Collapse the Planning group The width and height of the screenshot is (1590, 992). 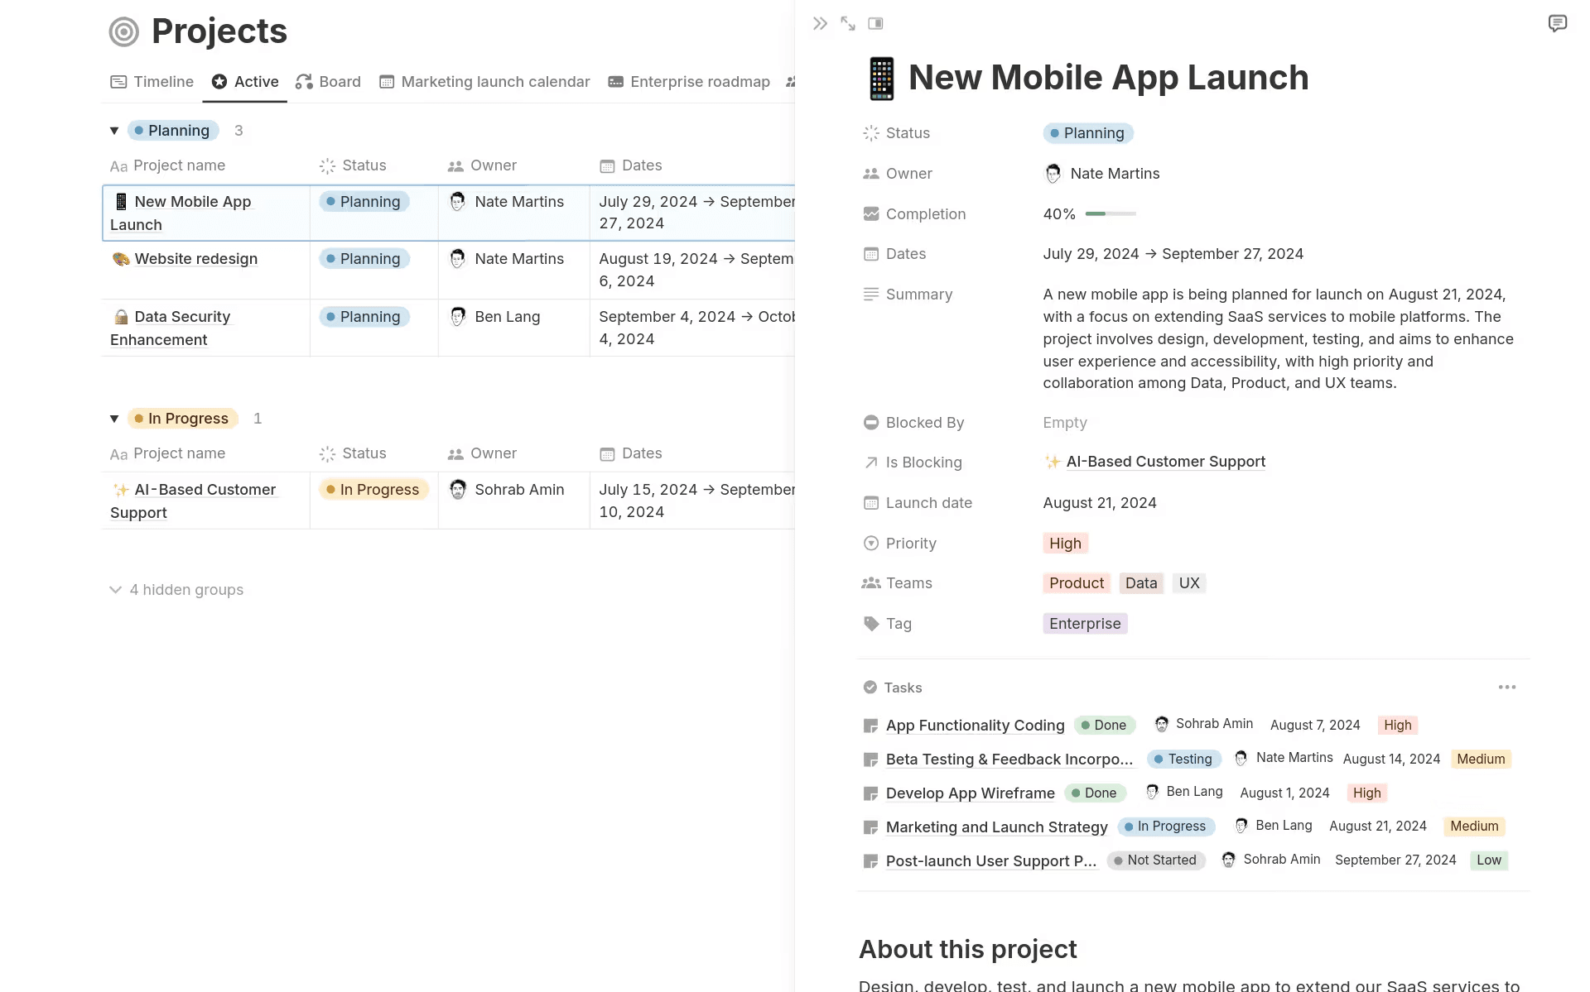114,130
